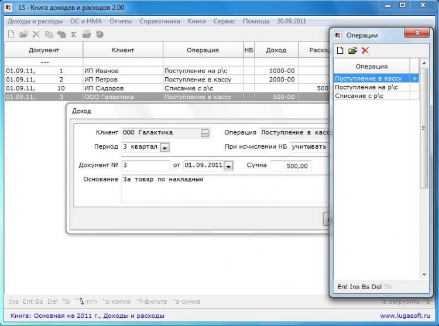Click the Книга: Основная на 2011 г. status text
This screenshot has width=439, height=326.
pyautogui.click(x=87, y=315)
